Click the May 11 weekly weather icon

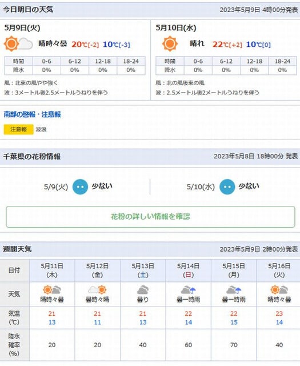coord(52,290)
